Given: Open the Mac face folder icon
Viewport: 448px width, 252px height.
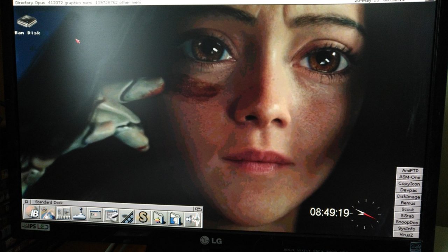Looking at the screenshot, I should (x=175, y=219).
